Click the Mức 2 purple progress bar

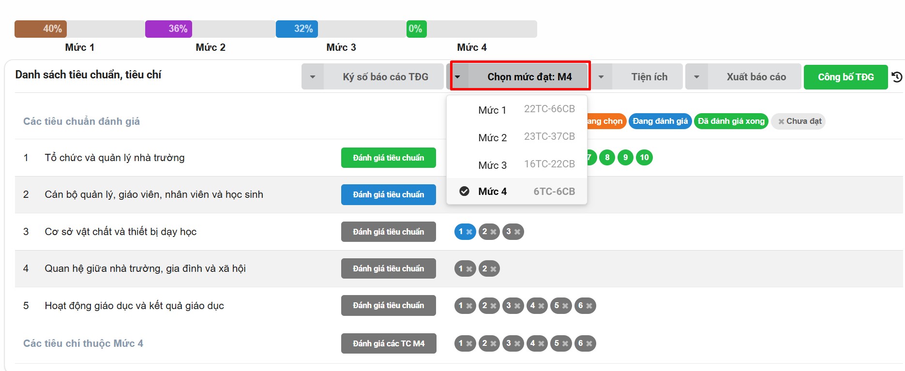pos(168,29)
